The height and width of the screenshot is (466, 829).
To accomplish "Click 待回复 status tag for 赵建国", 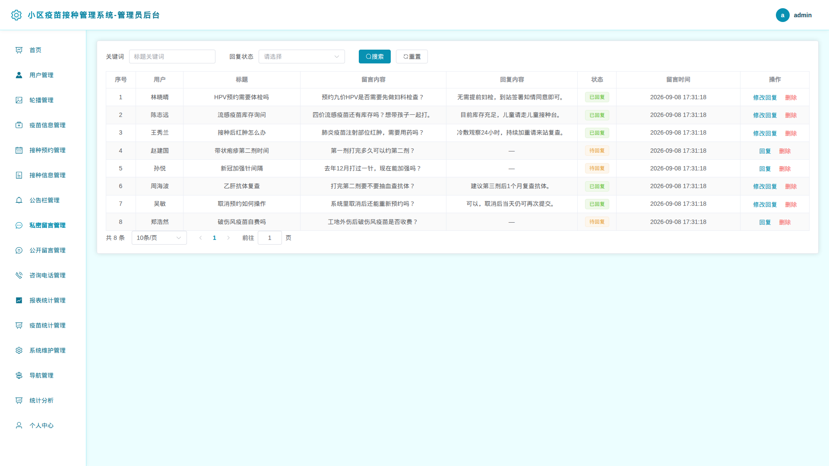I will [x=597, y=151].
